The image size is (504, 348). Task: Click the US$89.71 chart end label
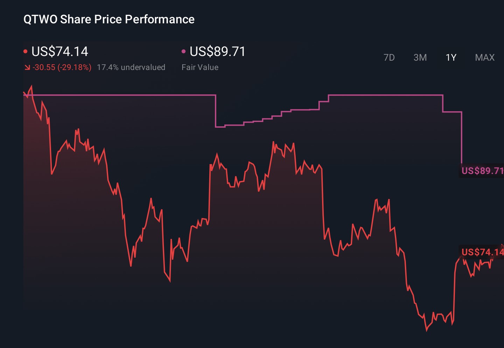pyautogui.click(x=482, y=171)
